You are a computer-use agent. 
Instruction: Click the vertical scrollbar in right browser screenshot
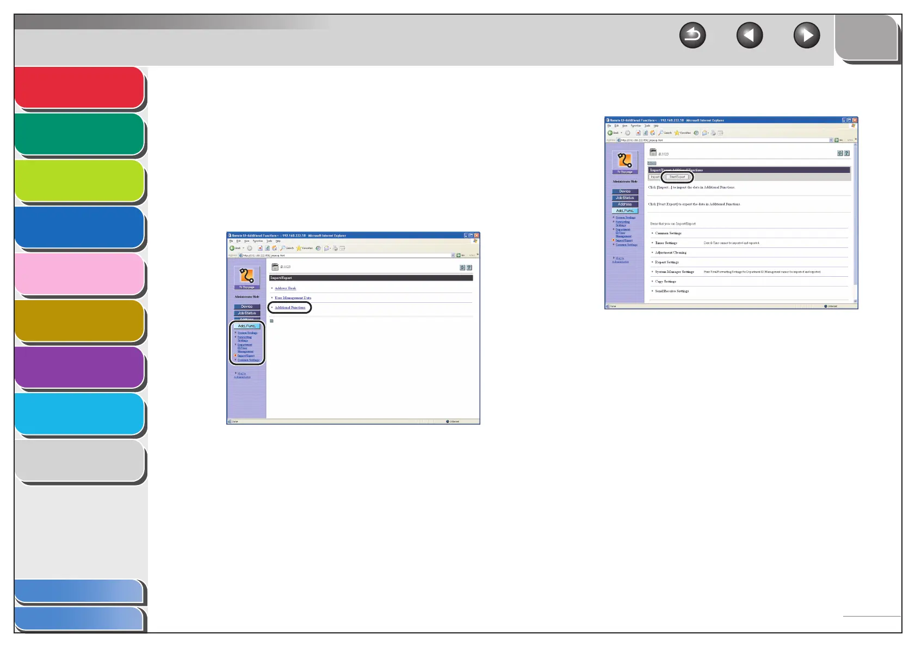point(855,223)
